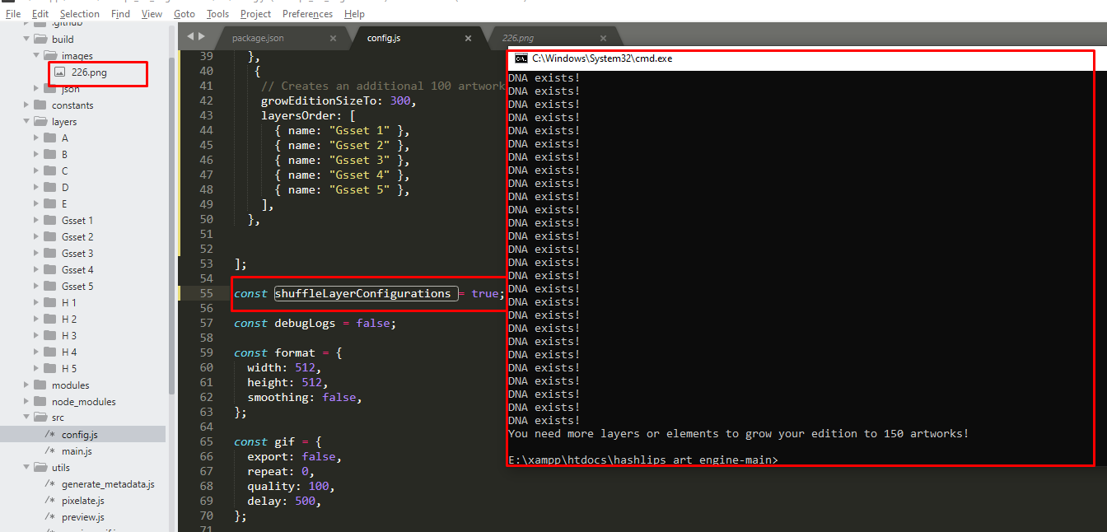Click the 226.png image file icon
The width and height of the screenshot is (1107, 532).
[x=59, y=72]
